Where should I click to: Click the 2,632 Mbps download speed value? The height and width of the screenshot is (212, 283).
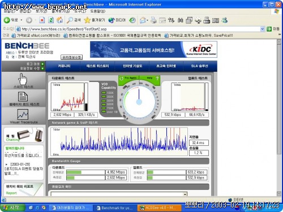click(62, 115)
